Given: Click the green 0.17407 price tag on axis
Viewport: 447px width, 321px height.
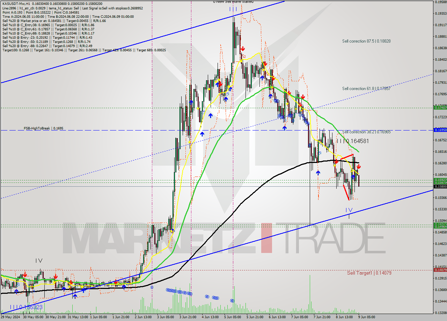Looking at the screenshot, I should pos(440,107).
